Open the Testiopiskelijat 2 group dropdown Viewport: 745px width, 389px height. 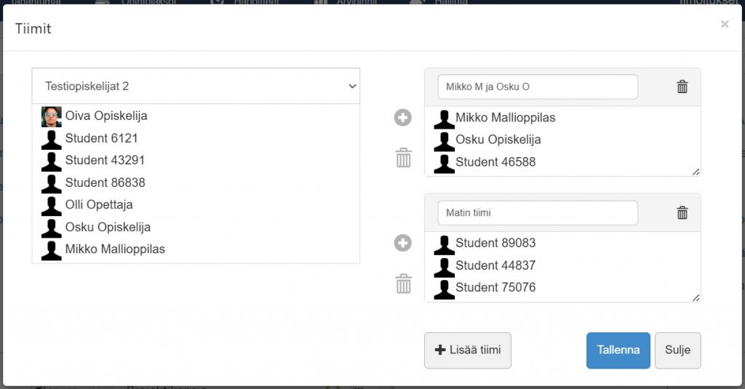coord(196,86)
